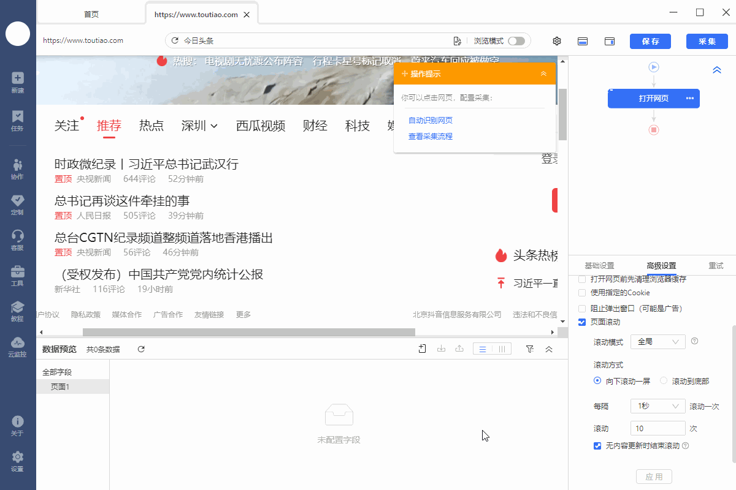Select the 打开网页 workflow step

pos(654,99)
